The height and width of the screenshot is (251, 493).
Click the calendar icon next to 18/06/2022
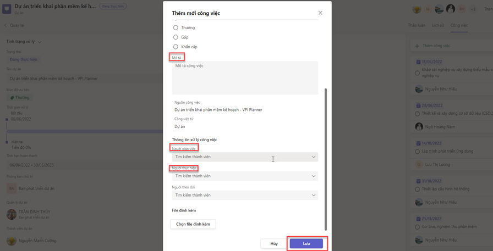pos(418,62)
